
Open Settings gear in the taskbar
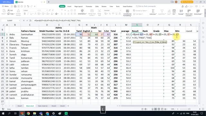(53, 113)
